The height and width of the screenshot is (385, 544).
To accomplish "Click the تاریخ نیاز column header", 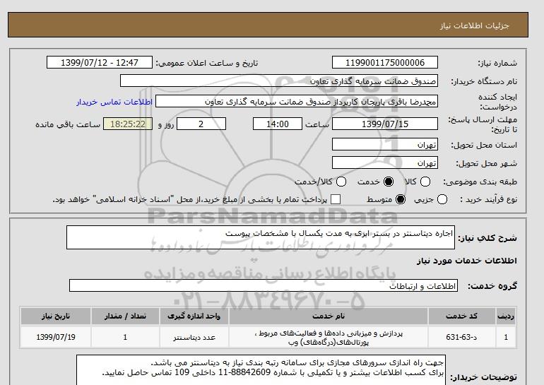I will point(56,316).
